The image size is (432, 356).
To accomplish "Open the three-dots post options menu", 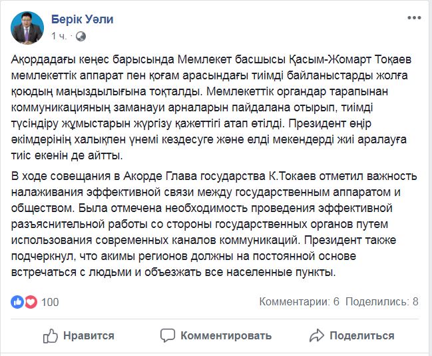I will click(414, 18).
